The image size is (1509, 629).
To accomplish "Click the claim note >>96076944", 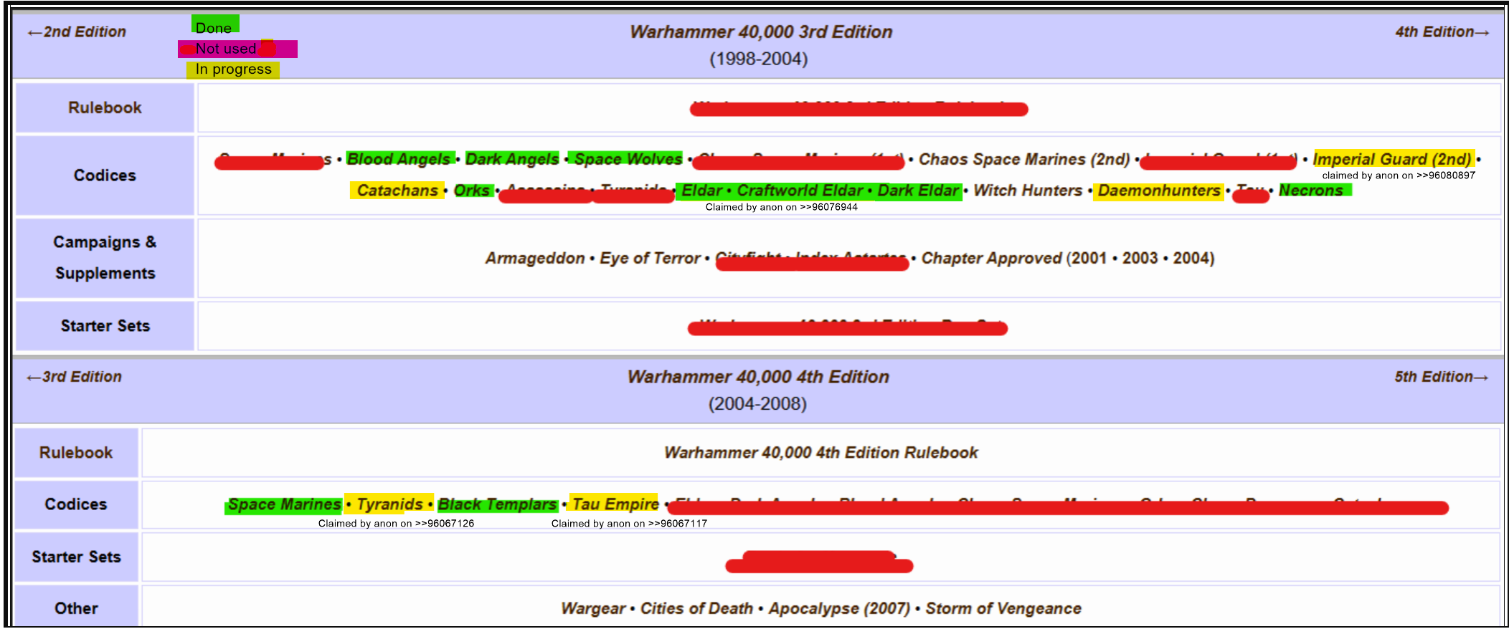I will (x=781, y=207).
